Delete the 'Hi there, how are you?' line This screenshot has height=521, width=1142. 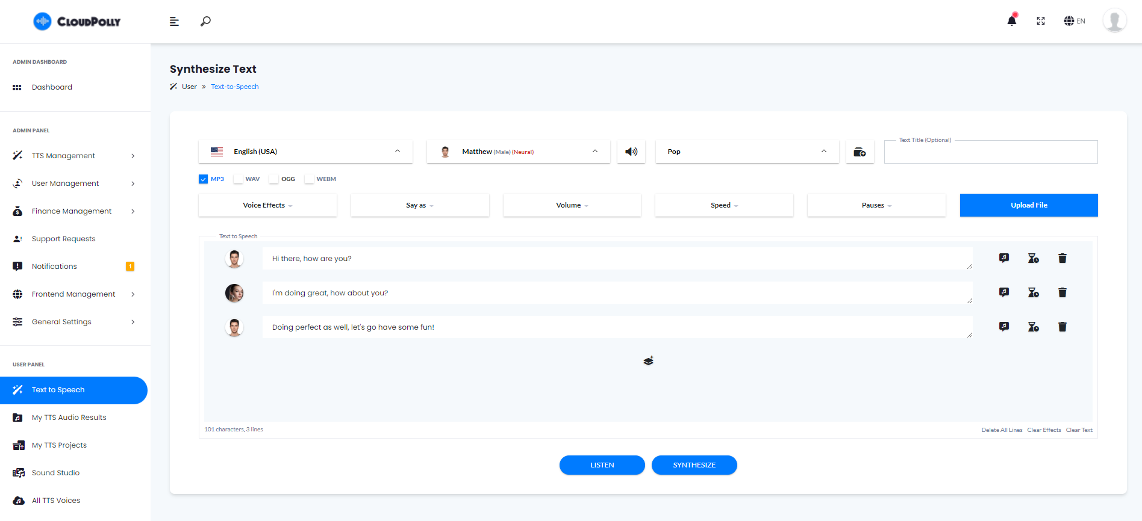click(x=1062, y=258)
